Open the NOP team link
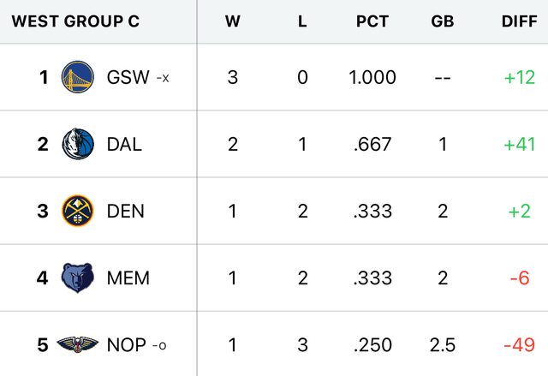This screenshot has width=548, height=376. [x=127, y=345]
